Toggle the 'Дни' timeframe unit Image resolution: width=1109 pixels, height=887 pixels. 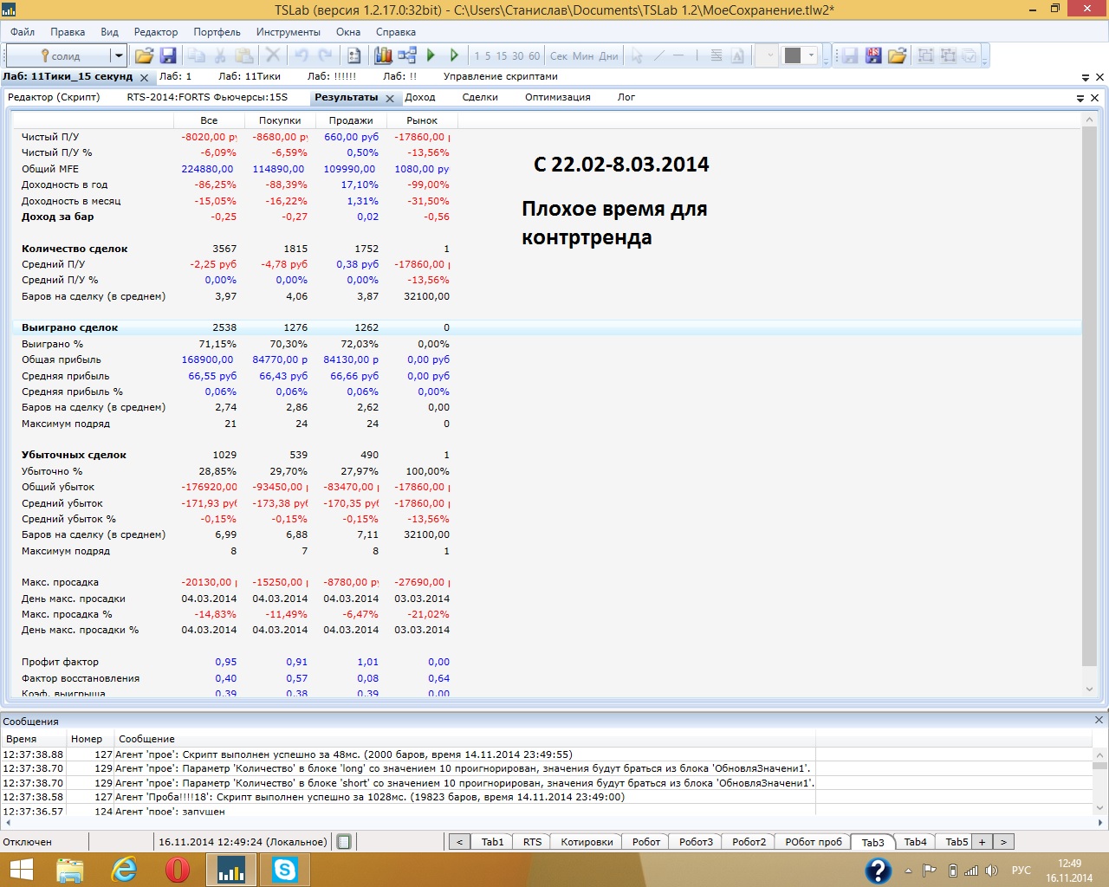pyautogui.click(x=609, y=55)
